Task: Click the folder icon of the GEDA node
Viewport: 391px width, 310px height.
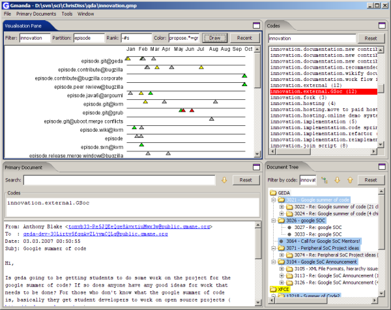Action: 274,193
